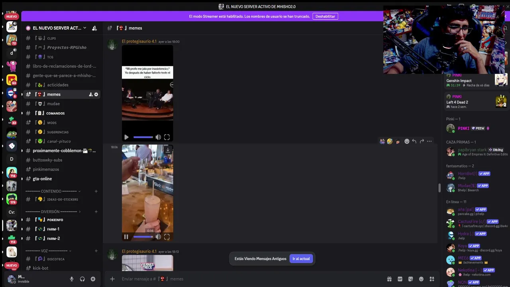Mute volume on the first meme video
The width and height of the screenshot is (510, 287).
tap(158, 137)
